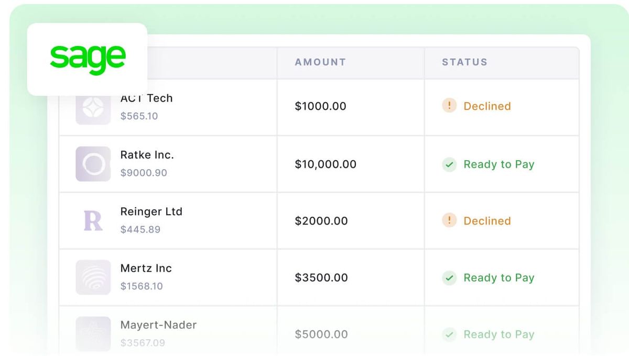Toggle Mayert-Nader's Ready to Pay checkmark
The width and height of the screenshot is (629, 356).
pos(449,335)
